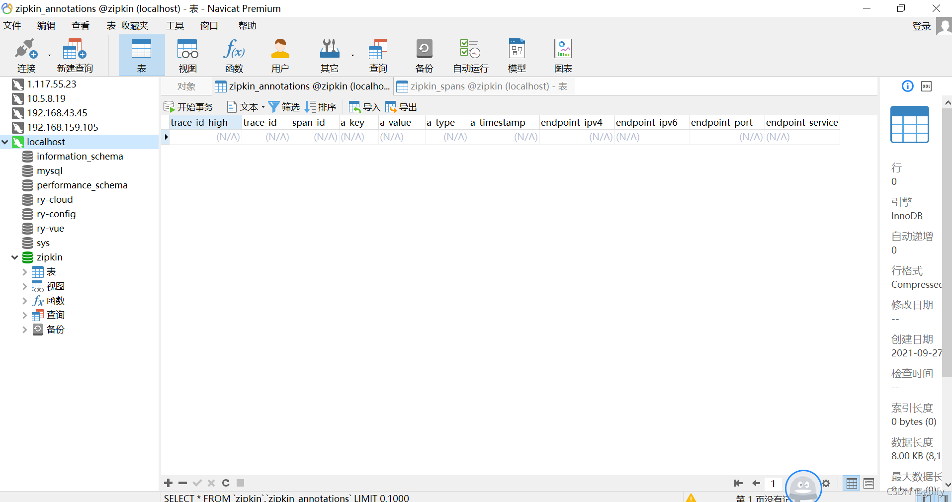Click the Export button

tap(401, 107)
